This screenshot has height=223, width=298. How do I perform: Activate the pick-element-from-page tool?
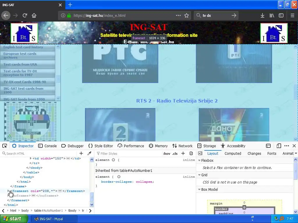point(5,146)
